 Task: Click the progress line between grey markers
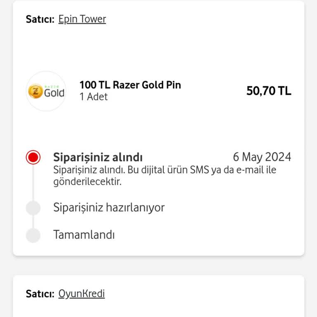point(33,221)
